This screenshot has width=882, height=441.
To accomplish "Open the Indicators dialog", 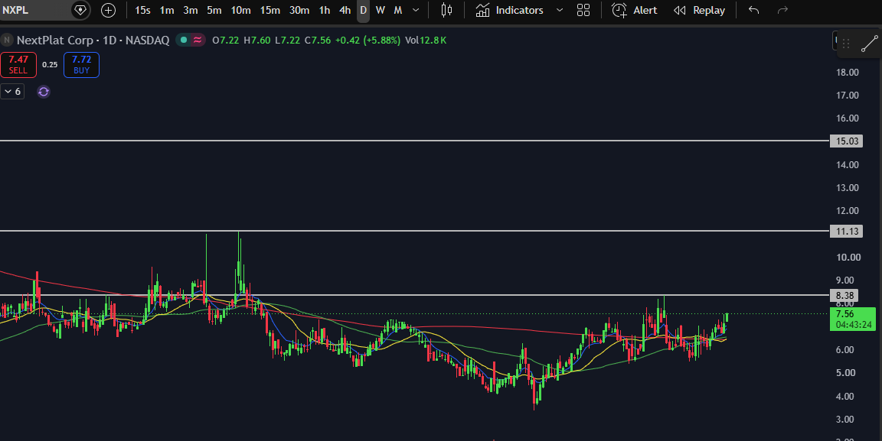I will tap(510, 10).
